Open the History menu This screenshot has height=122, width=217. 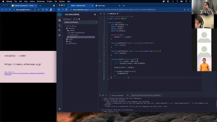click(x=32, y=1)
